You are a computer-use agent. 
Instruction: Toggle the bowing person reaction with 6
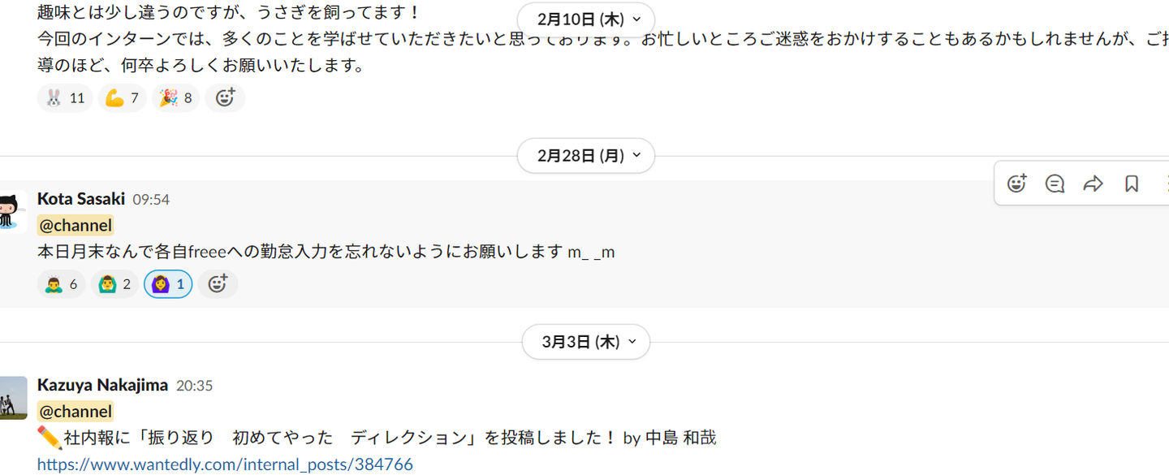click(x=62, y=284)
